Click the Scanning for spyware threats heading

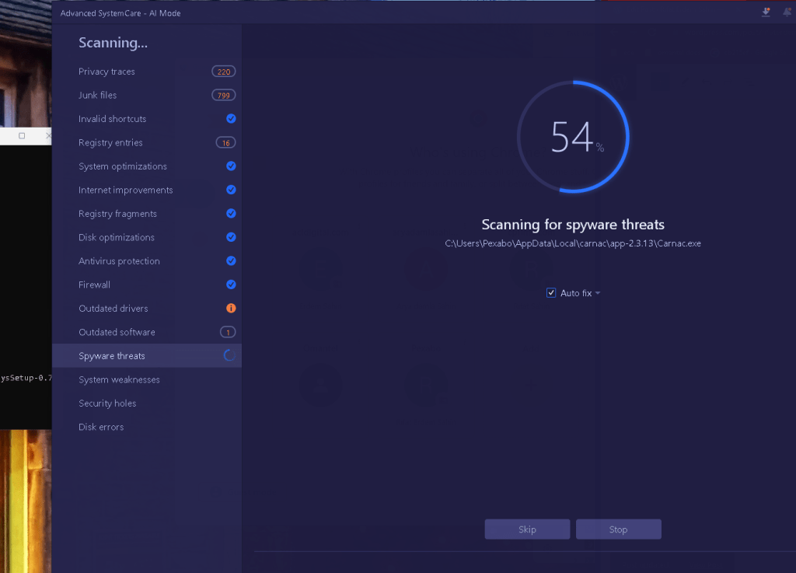[x=573, y=225]
